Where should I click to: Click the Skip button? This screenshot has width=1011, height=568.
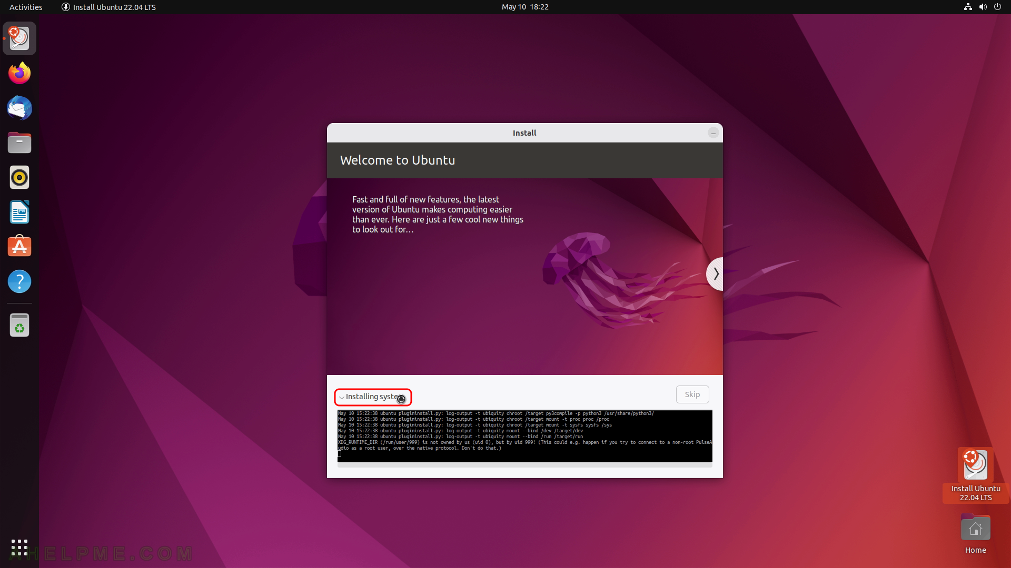tap(692, 394)
